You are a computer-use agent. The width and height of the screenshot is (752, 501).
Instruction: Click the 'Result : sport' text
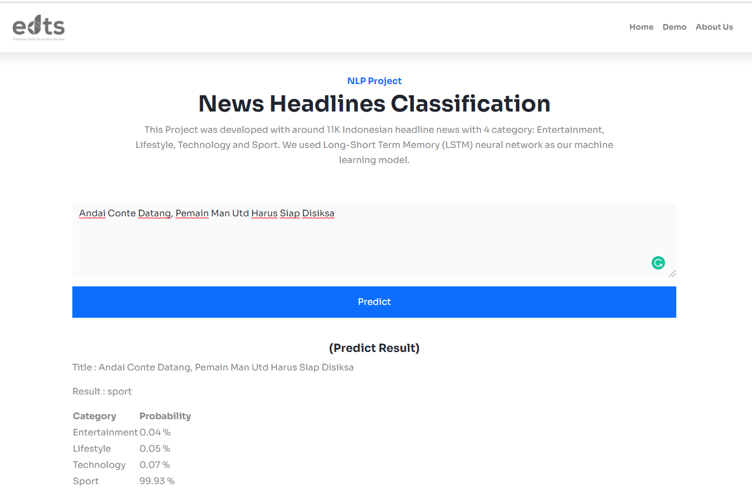[102, 391]
